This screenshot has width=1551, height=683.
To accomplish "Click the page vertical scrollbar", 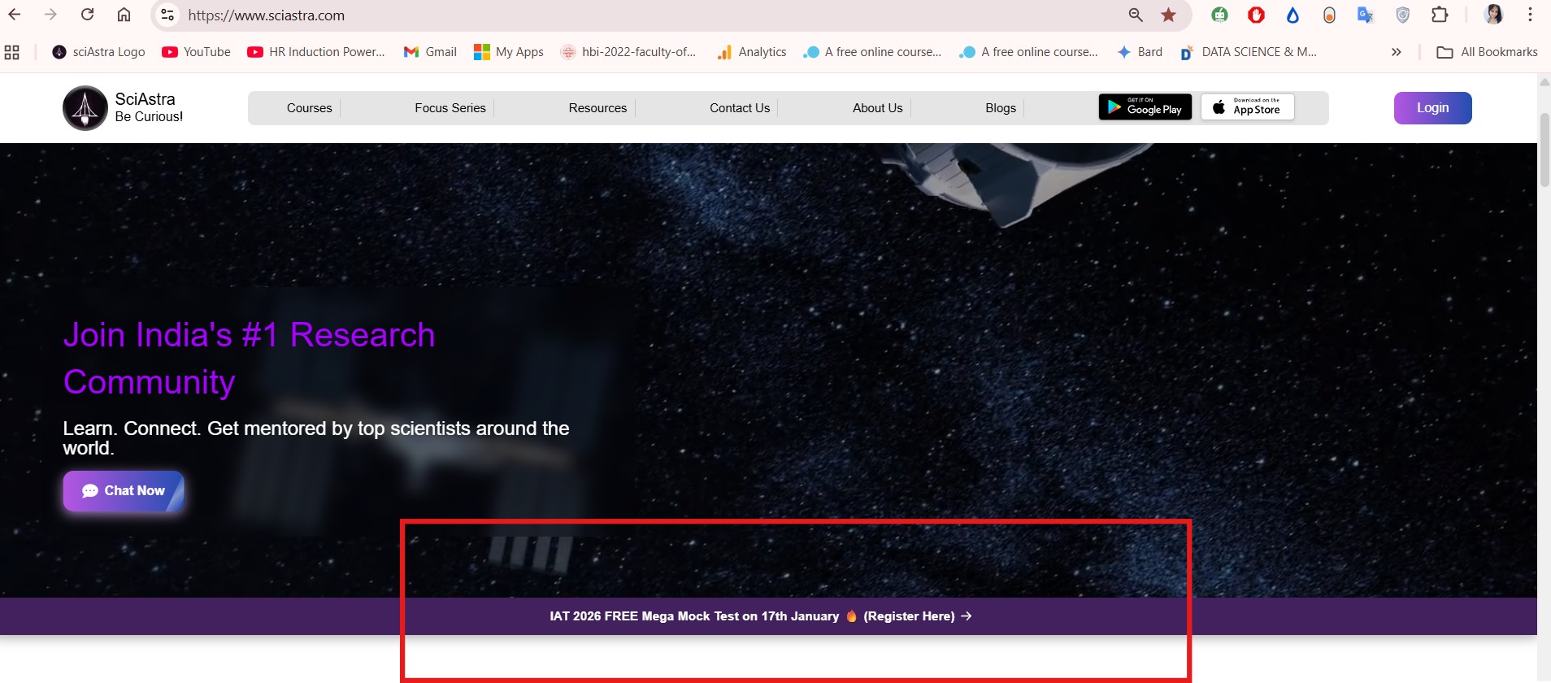I will [1544, 150].
